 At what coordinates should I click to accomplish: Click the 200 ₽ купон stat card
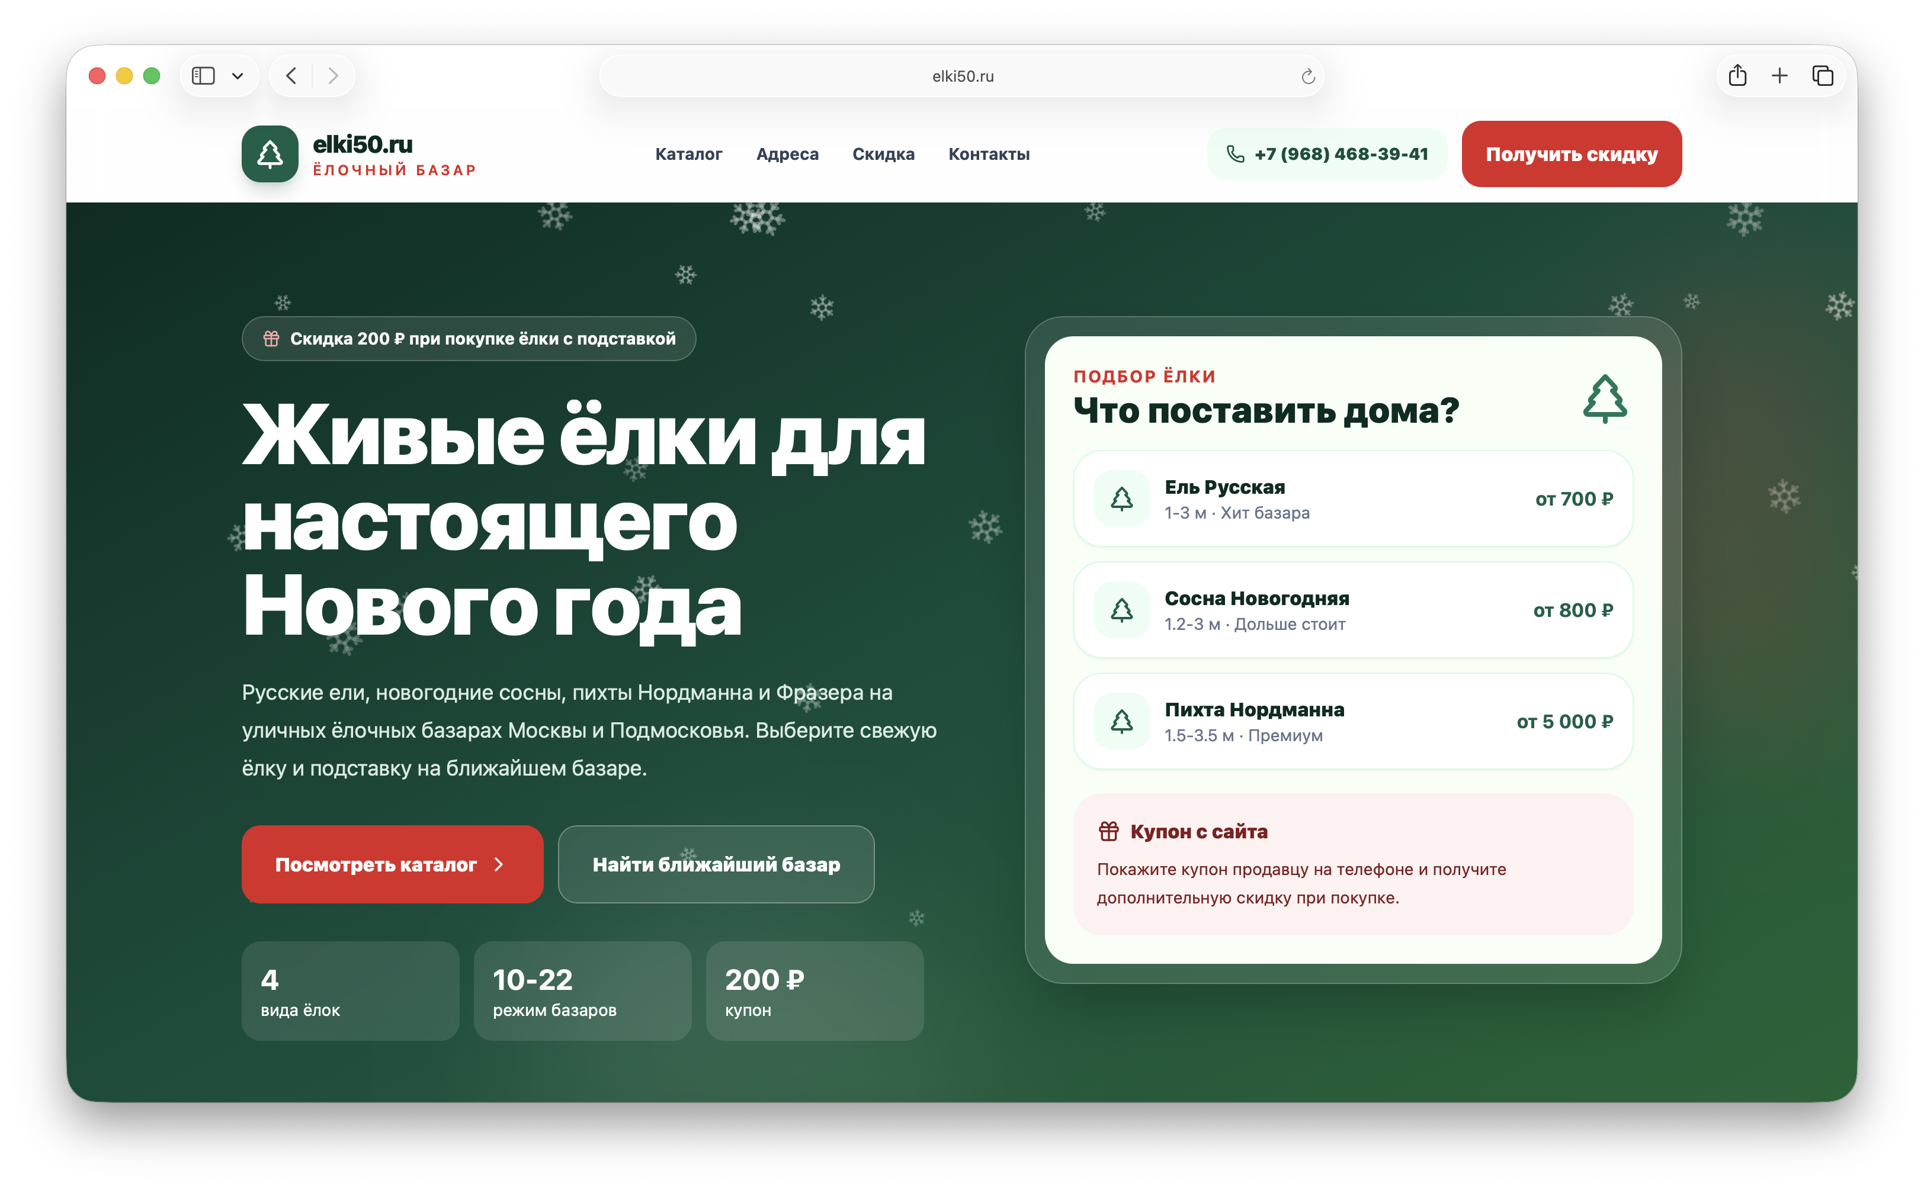click(815, 991)
